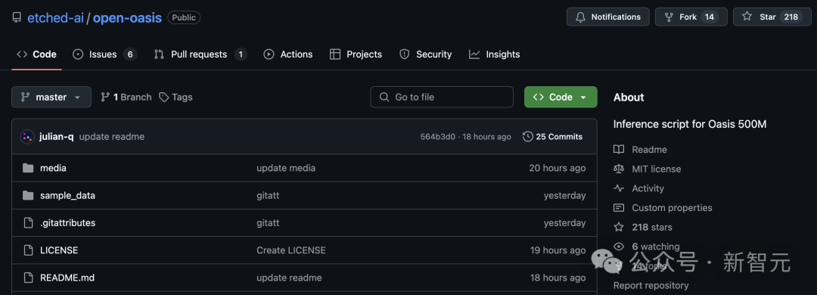This screenshot has height=295, width=817.
Task: Click the Projects table icon
Action: tap(336, 54)
